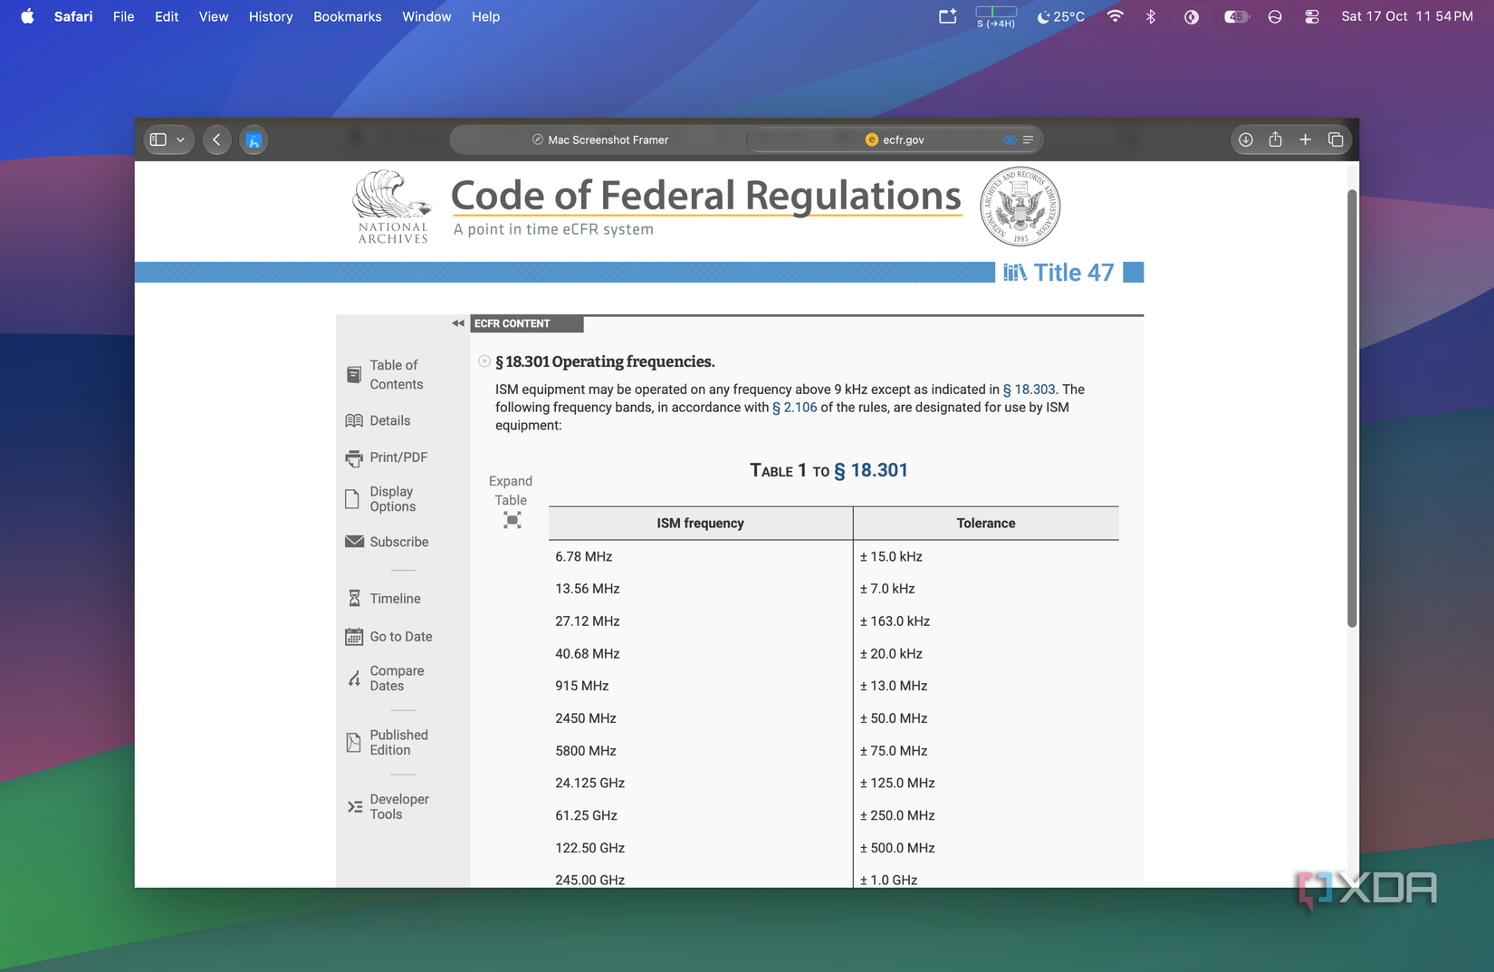
Task: Click the circle marker beside § 18.301 heading
Action: 484,361
